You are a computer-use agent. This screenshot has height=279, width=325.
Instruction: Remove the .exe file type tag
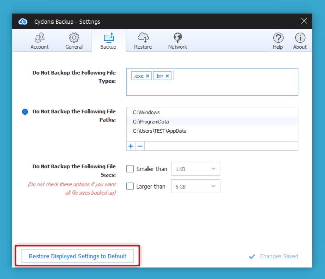[x=148, y=76]
